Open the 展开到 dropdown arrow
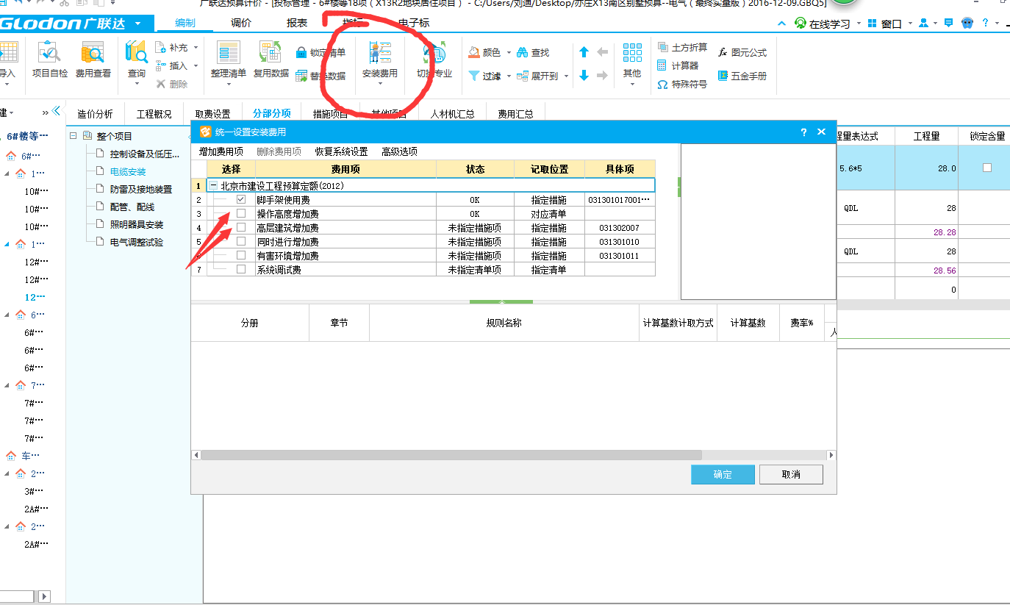 tap(566, 76)
